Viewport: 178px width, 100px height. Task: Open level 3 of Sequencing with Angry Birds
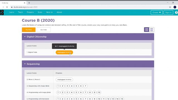67,86
